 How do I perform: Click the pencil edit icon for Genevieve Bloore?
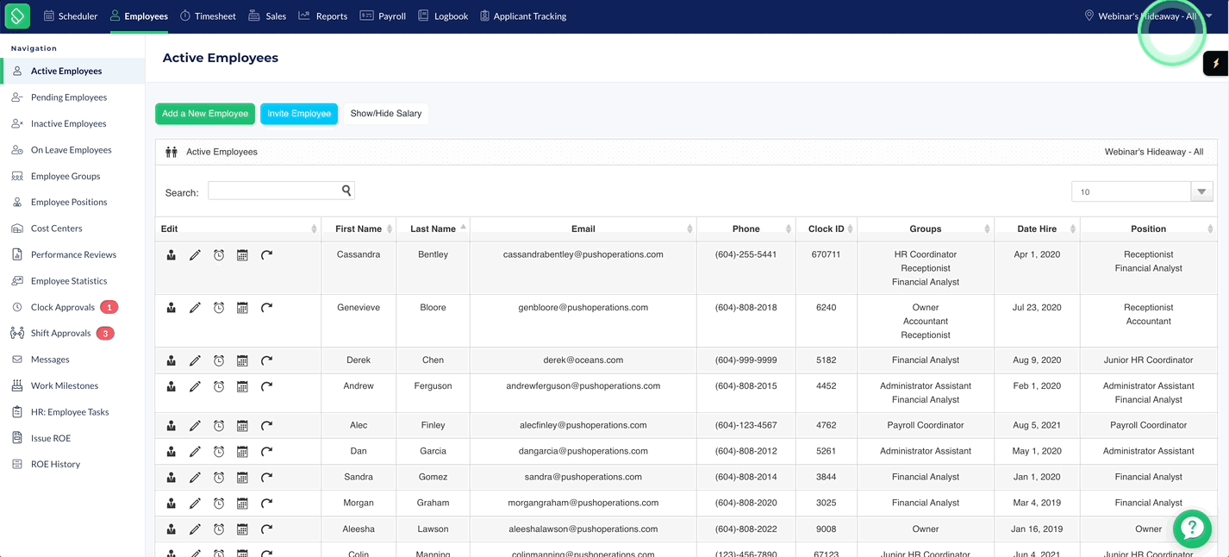pos(195,308)
